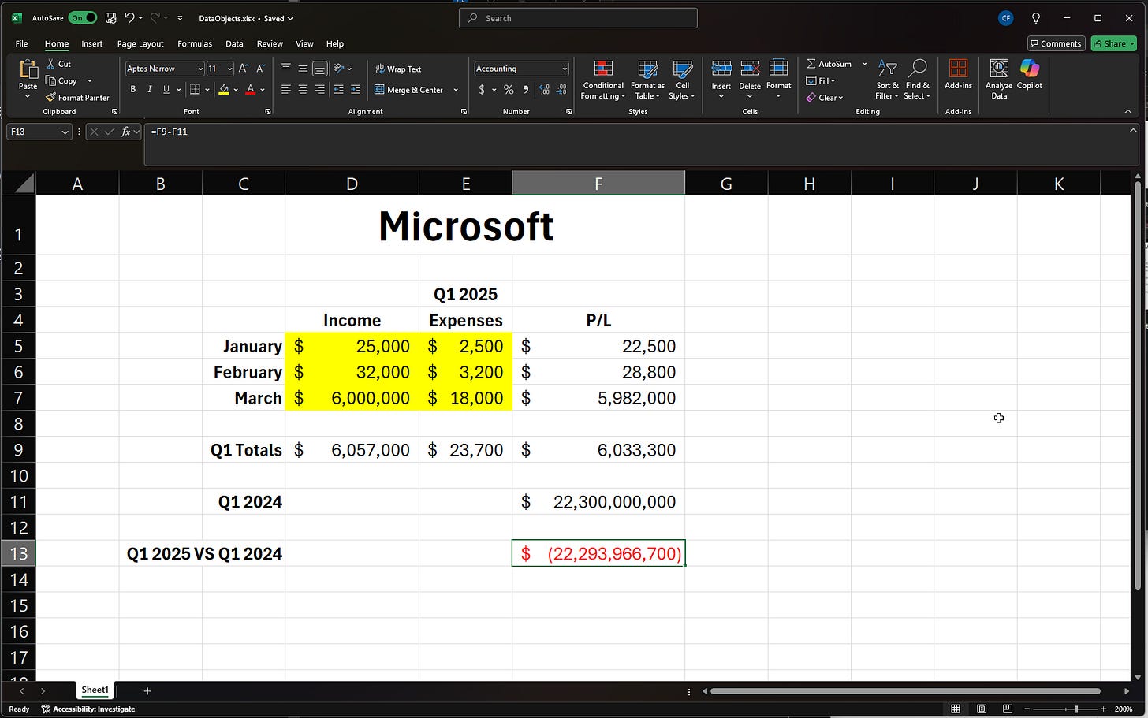Click the Paste clipboard icon
This screenshot has width=1148, height=718.
click(x=28, y=70)
